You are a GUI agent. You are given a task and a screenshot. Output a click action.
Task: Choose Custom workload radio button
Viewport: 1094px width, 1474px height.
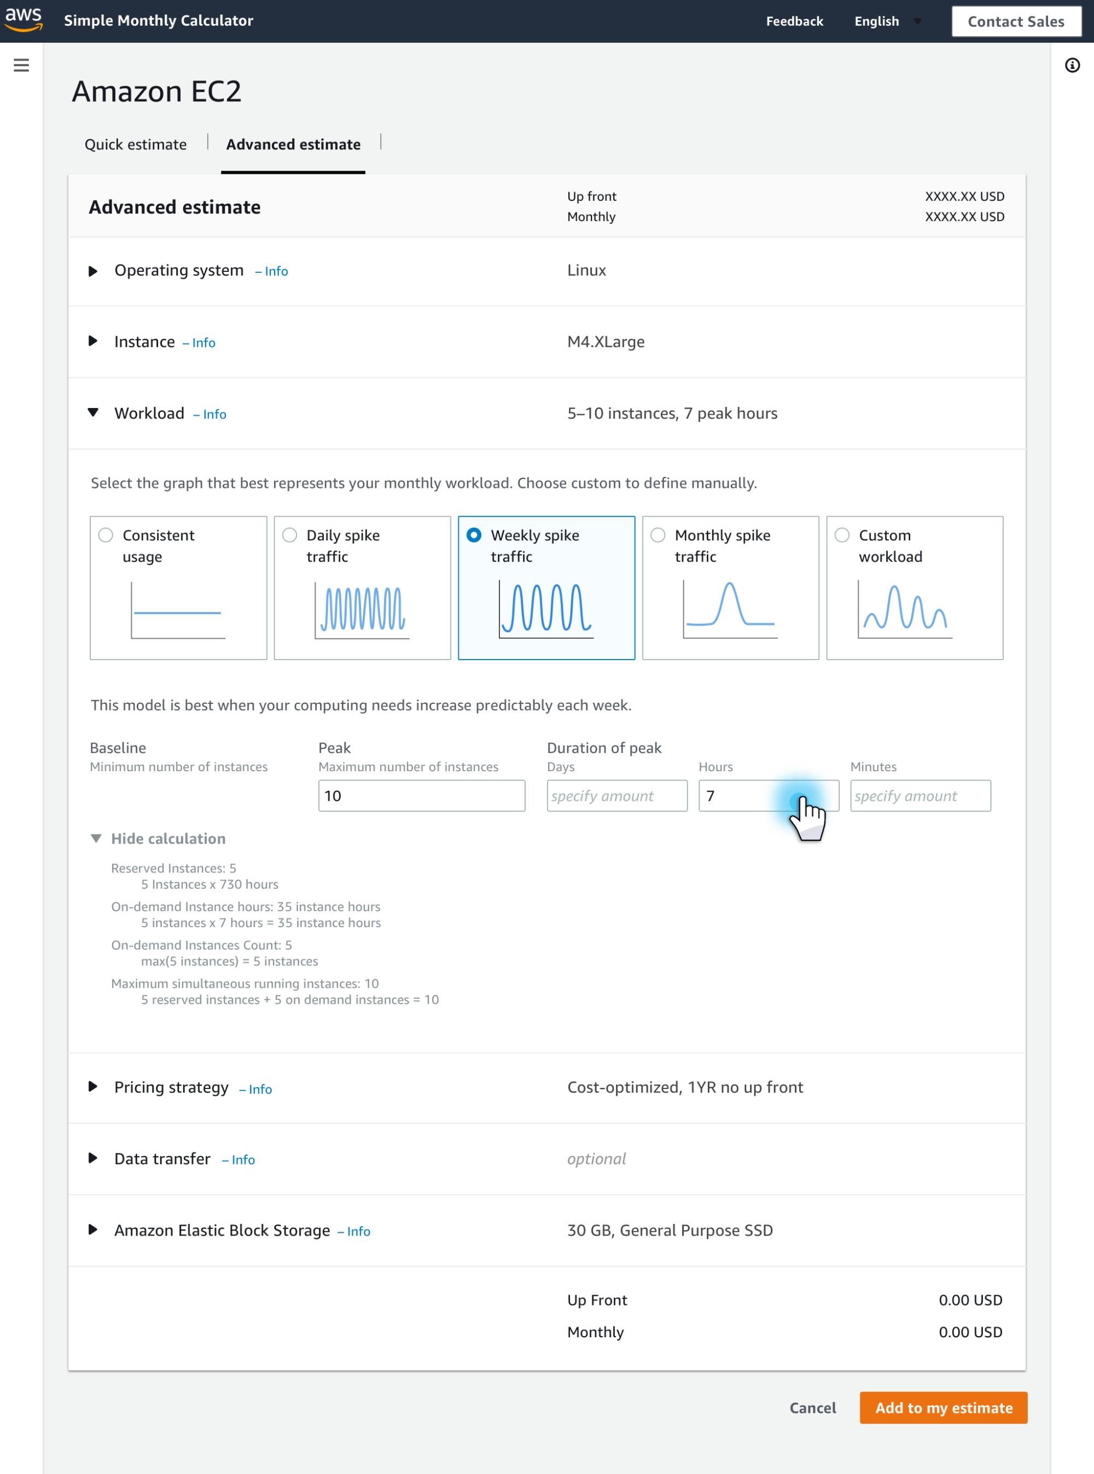(842, 535)
